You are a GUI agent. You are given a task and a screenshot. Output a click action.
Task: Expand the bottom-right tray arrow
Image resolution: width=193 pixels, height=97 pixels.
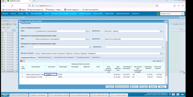tap(182, 94)
